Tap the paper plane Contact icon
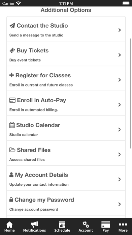 coord(12,26)
